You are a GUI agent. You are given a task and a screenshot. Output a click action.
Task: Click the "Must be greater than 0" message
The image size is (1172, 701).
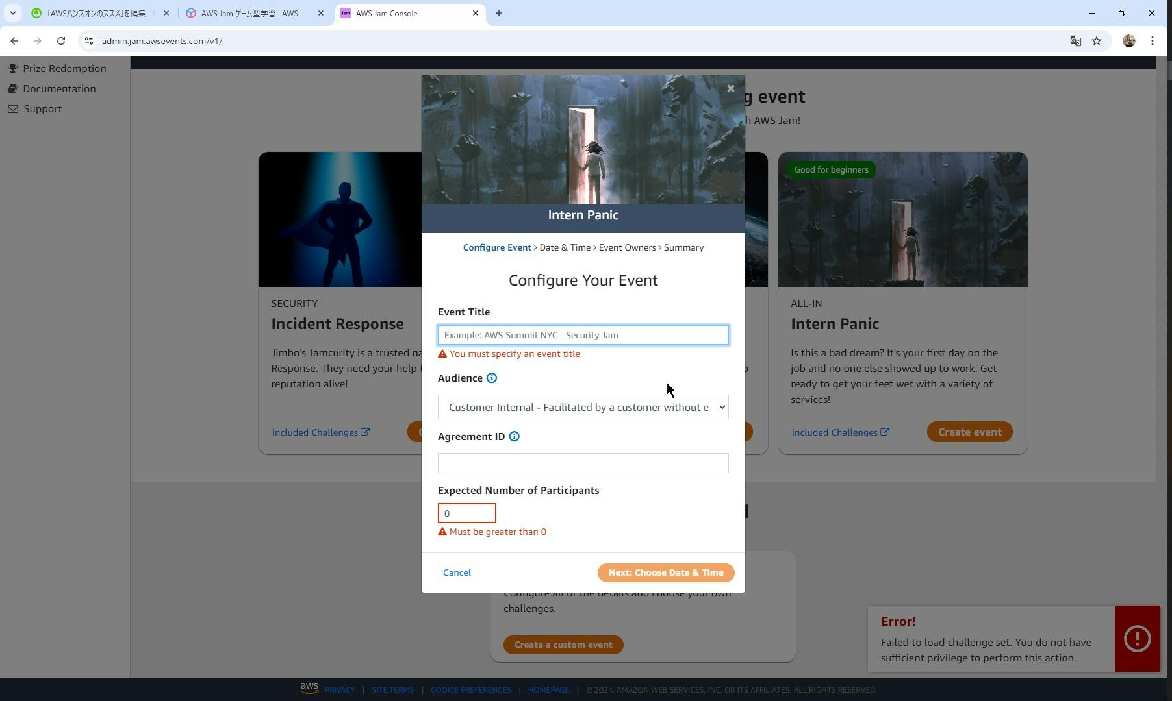coord(498,532)
